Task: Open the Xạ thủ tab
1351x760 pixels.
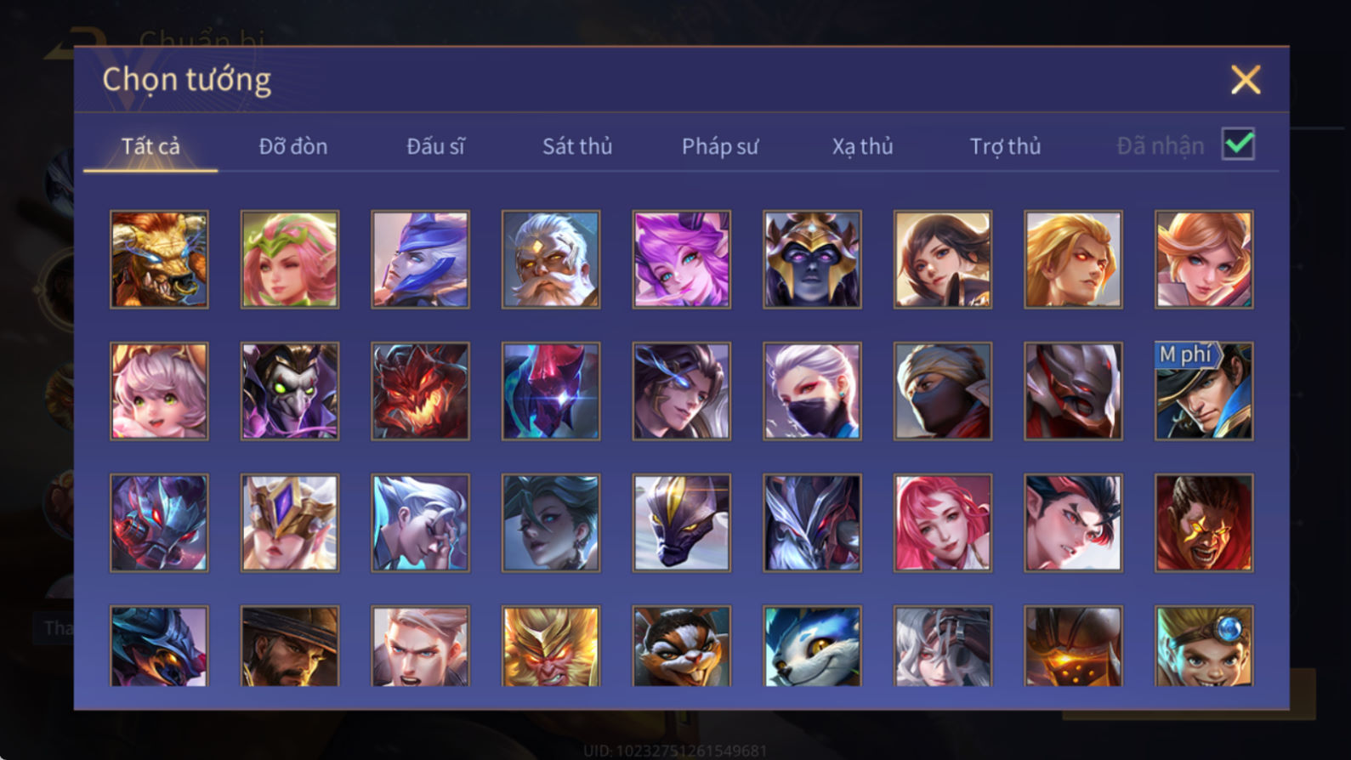Action: [862, 146]
